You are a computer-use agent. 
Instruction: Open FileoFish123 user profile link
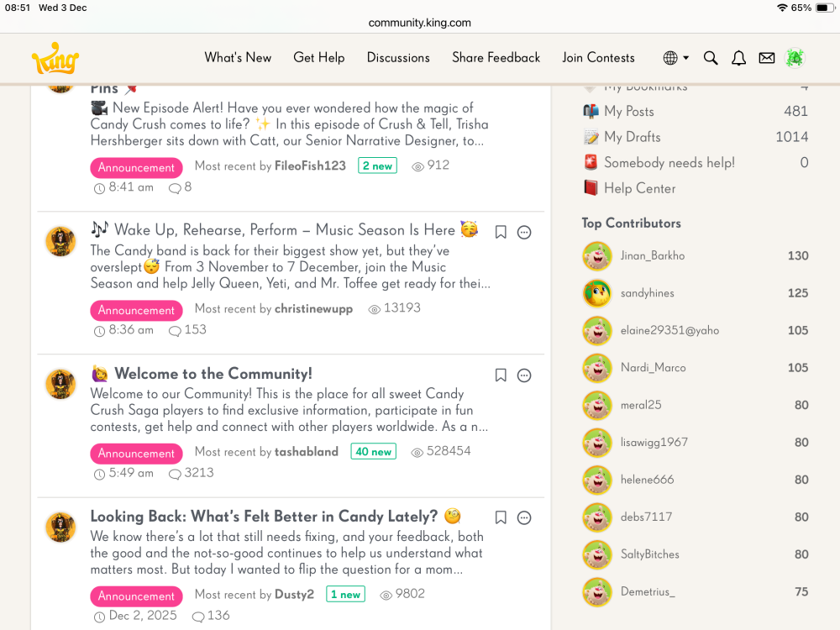(x=310, y=165)
